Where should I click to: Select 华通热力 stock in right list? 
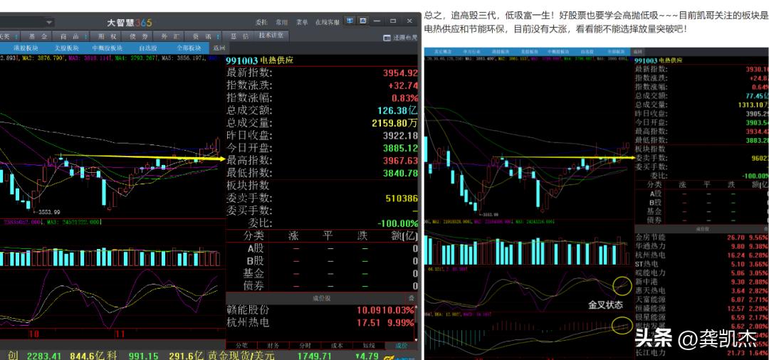coord(701,246)
